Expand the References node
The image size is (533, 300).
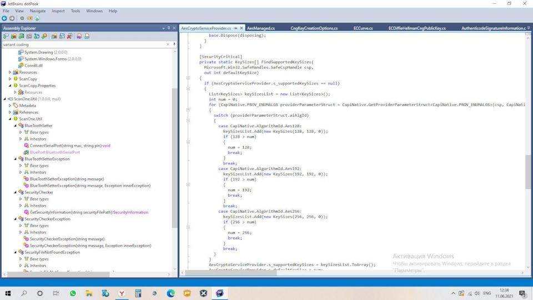click(x=10, y=112)
